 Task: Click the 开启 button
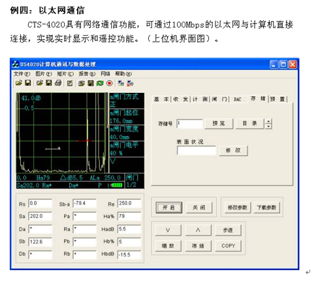tap(168, 207)
